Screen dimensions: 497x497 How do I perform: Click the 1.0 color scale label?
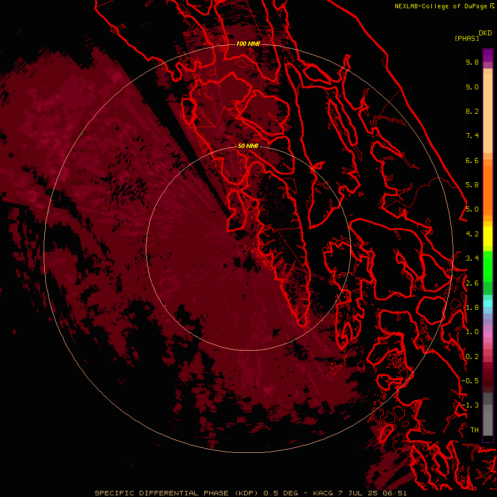point(472,332)
